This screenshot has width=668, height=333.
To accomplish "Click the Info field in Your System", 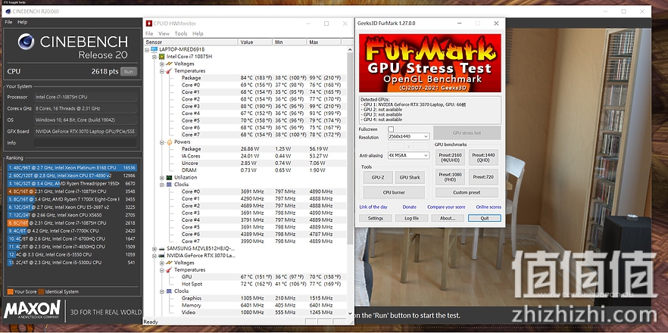I will tap(85, 142).
